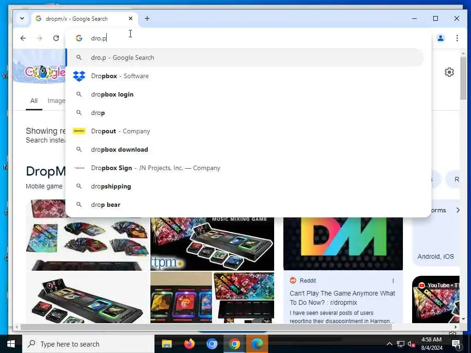Open the DropMix board image with glowing slots
This screenshot has height=353, width=471.
click(x=87, y=297)
